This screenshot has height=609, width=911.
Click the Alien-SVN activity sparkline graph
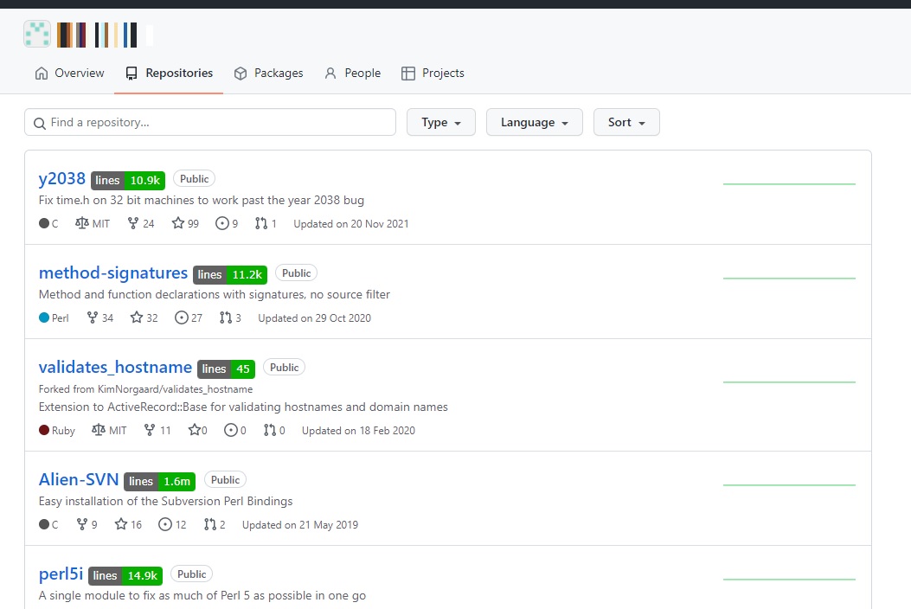[789, 484]
